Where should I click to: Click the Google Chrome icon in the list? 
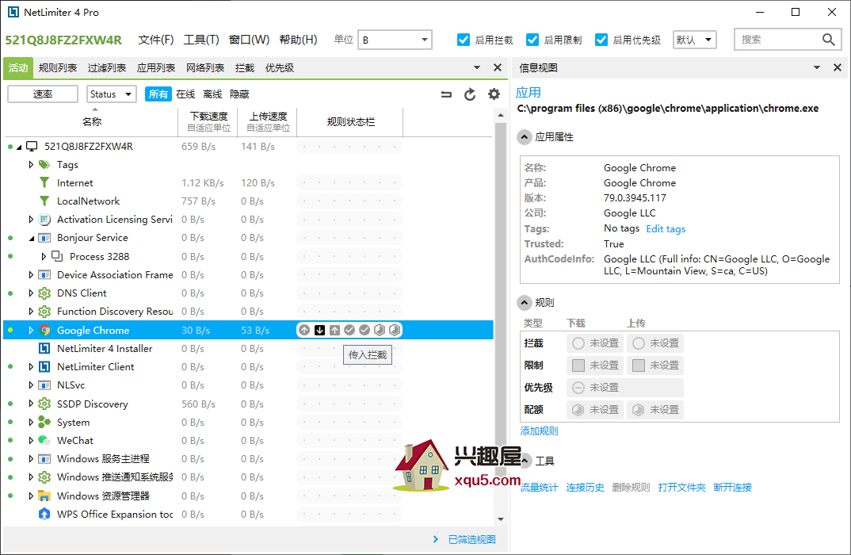[44, 330]
